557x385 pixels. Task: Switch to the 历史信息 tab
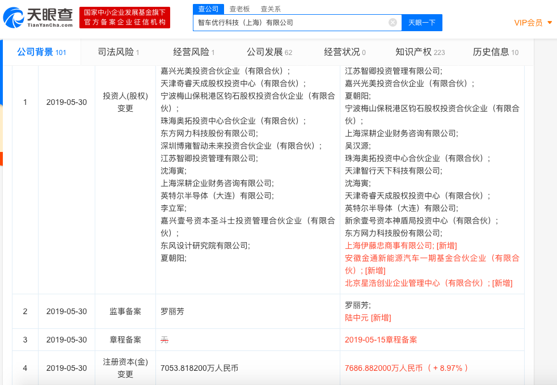(496, 52)
